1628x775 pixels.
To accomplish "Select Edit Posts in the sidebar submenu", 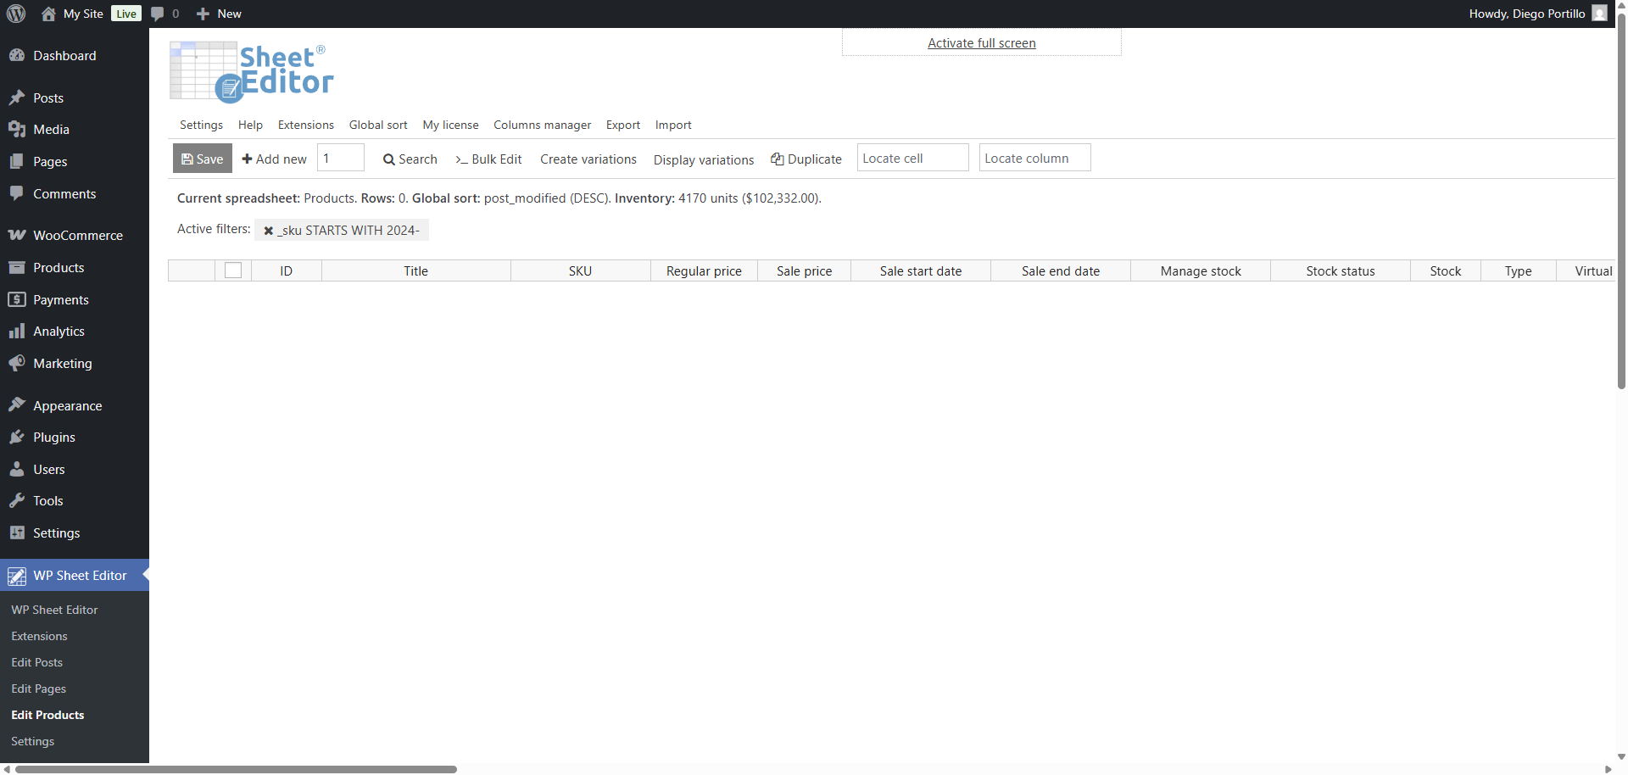I will [x=37, y=662].
